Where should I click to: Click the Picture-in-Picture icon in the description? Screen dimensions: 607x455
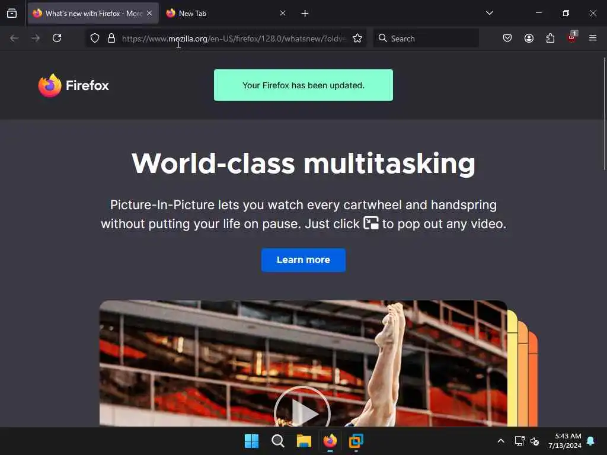click(x=371, y=223)
